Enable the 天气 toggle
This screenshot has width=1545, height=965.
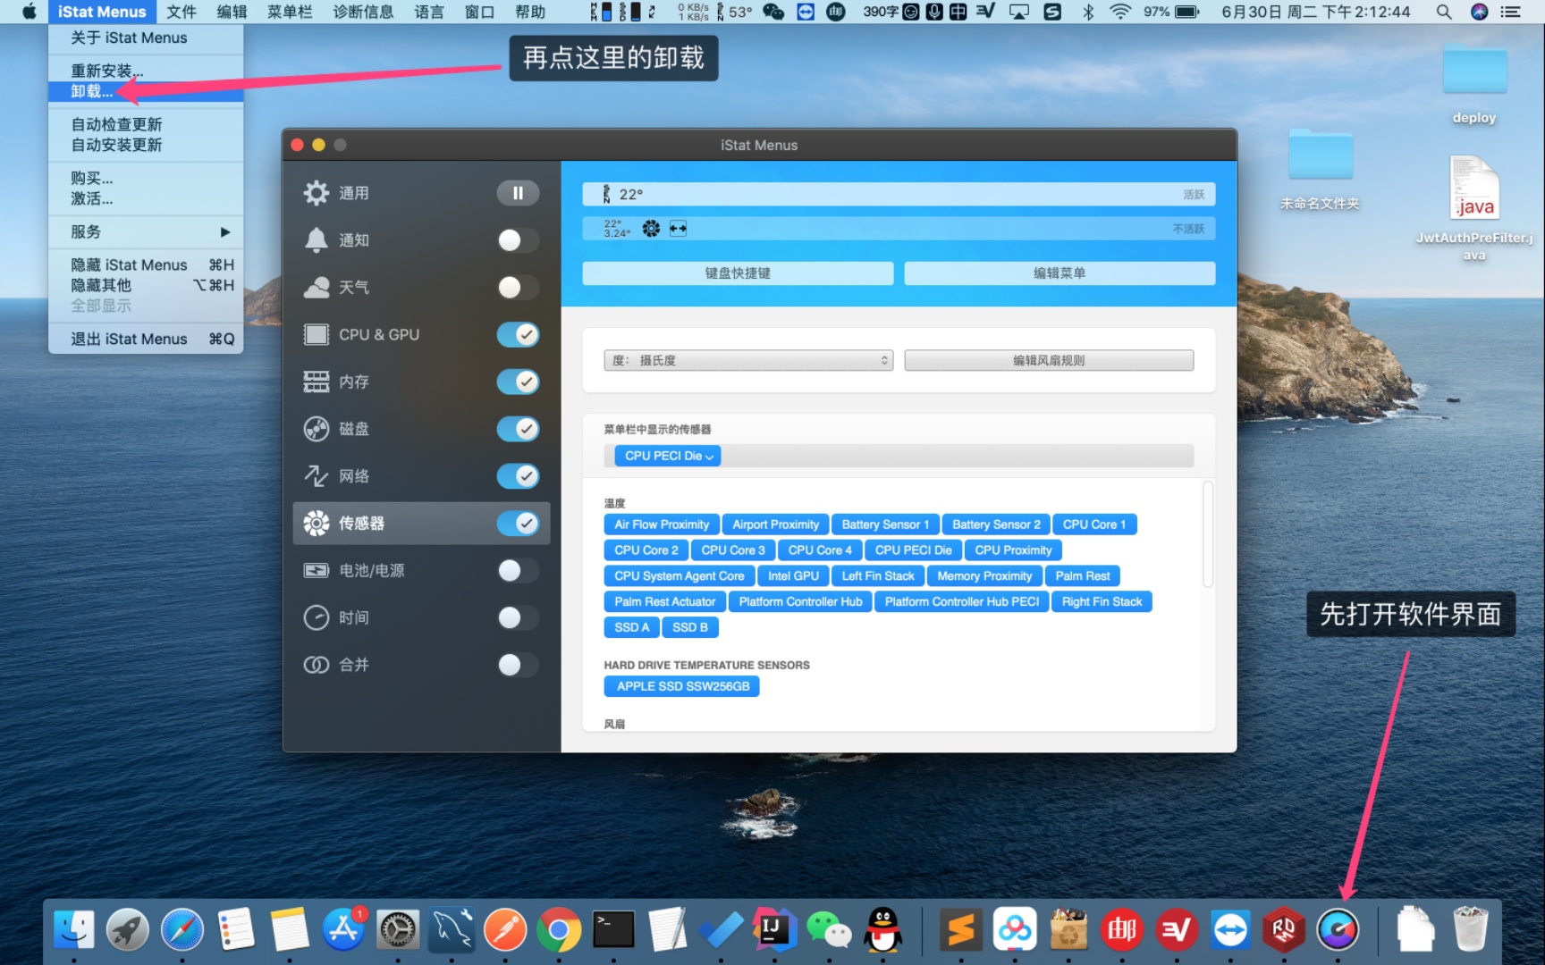coord(518,288)
